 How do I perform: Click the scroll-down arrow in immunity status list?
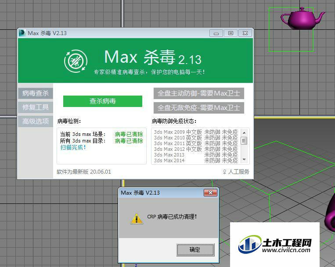[x=244, y=160]
